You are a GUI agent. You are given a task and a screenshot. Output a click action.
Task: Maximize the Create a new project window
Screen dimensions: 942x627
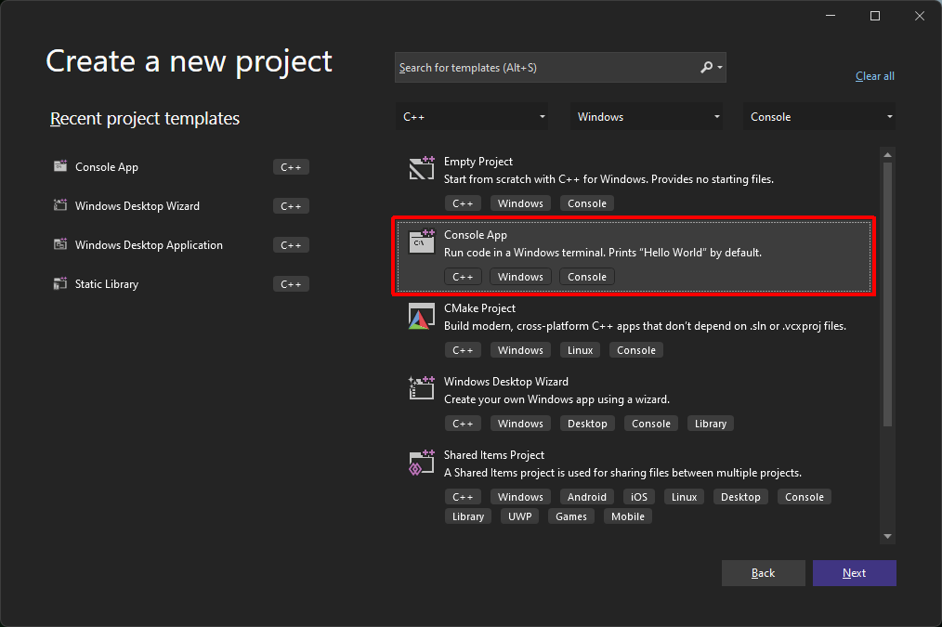coord(875,16)
